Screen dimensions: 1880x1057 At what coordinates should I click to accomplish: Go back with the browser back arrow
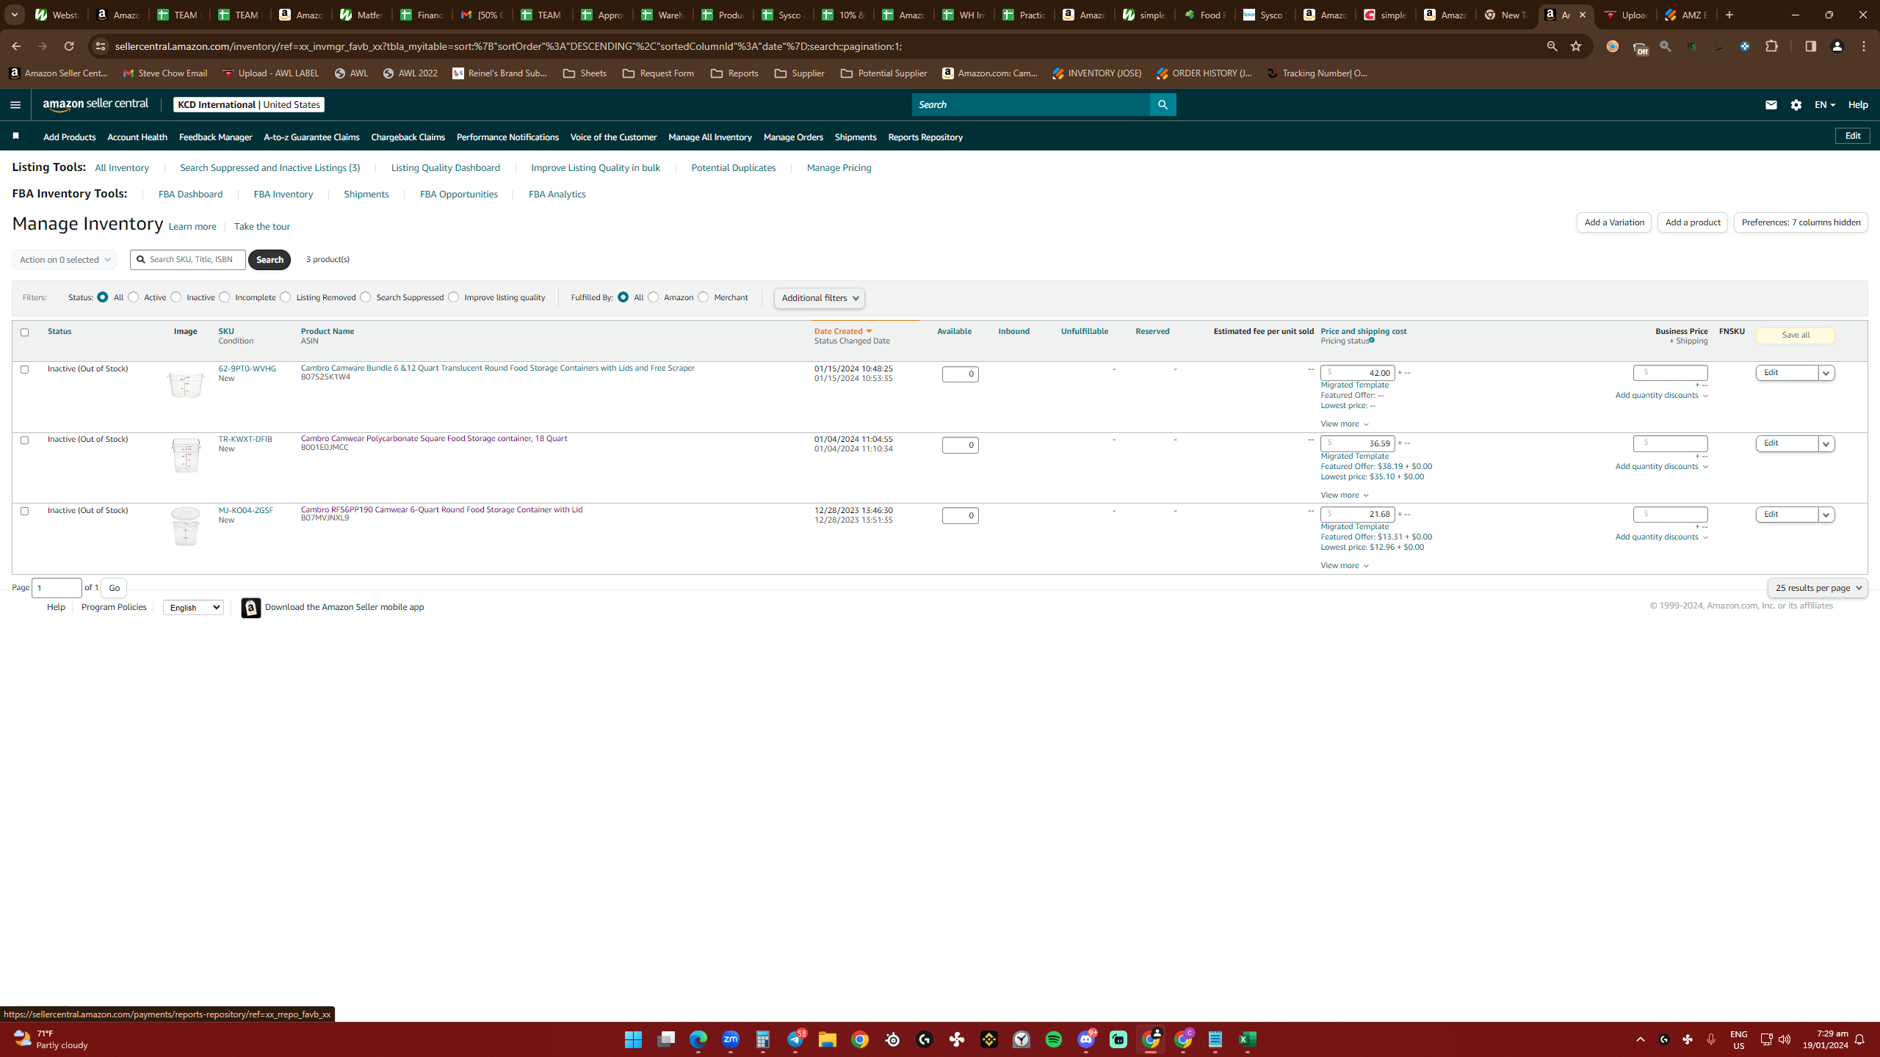(x=16, y=46)
